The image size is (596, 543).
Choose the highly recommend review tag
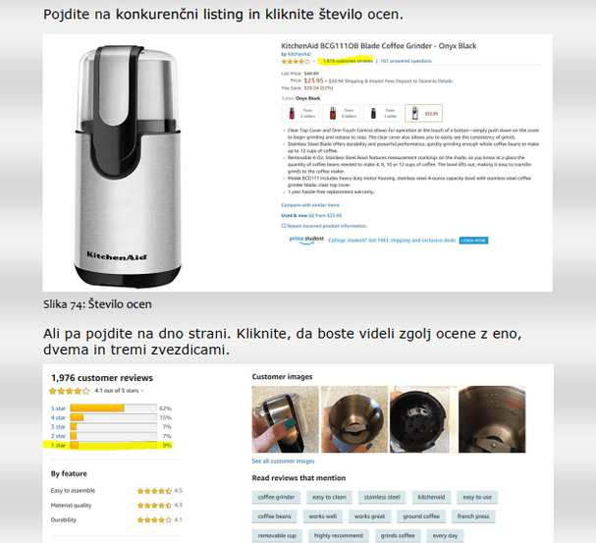point(339,536)
